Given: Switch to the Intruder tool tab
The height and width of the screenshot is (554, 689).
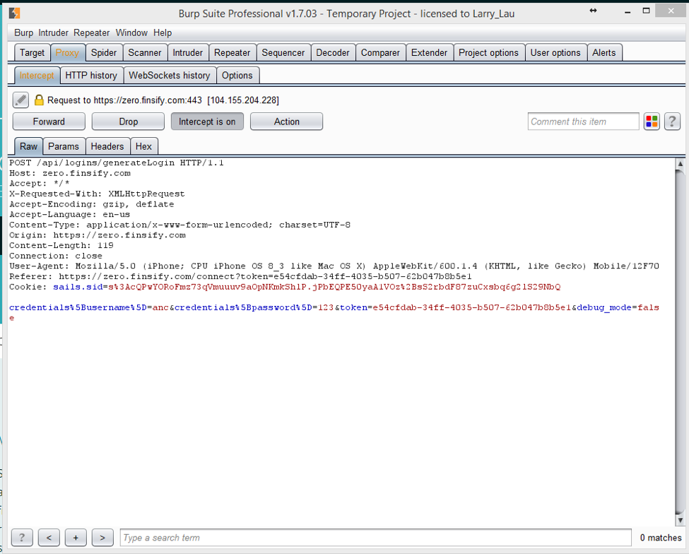Looking at the screenshot, I should coord(188,53).
